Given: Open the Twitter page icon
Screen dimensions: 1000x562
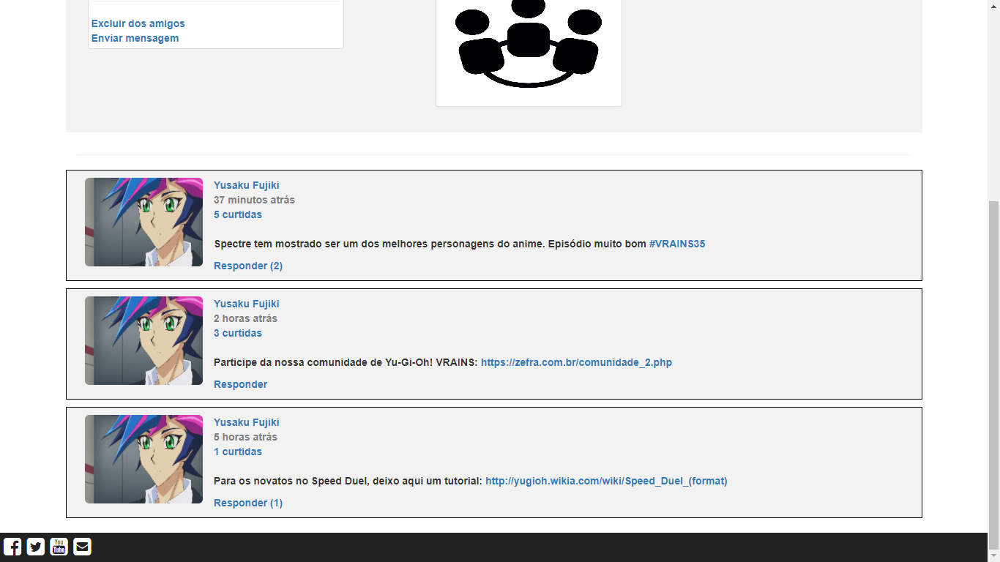Looking at the screenshot, I should tap(36, 546).
